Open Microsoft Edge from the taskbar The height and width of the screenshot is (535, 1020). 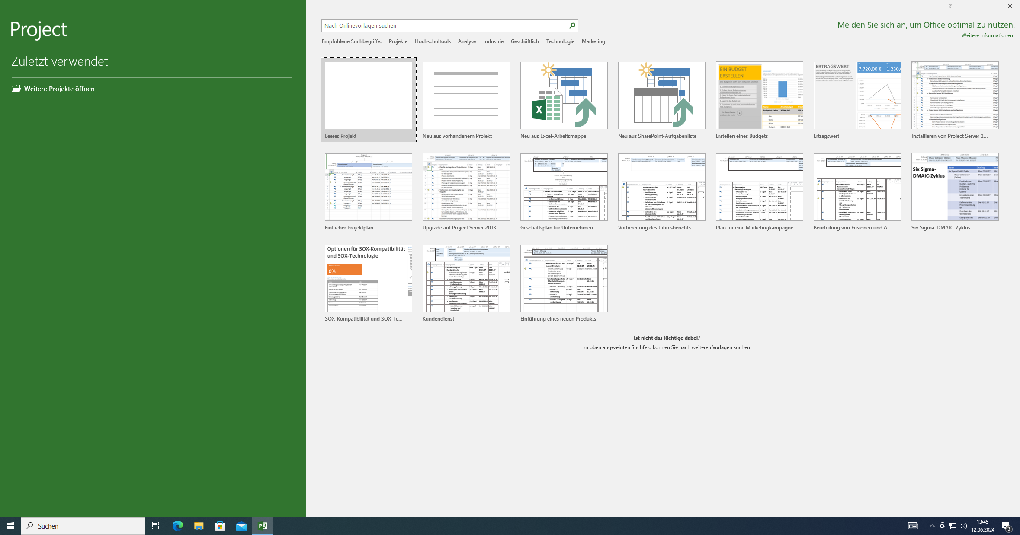(x=178, y=526)
